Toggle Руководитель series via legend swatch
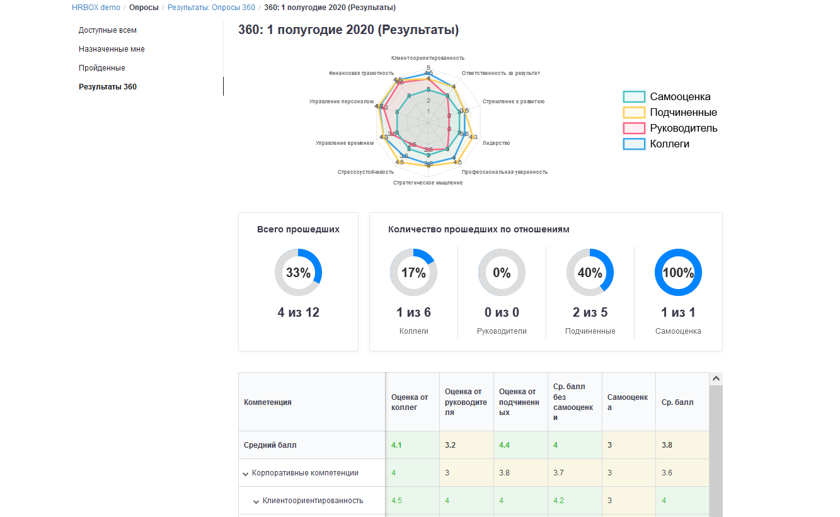This screenshot has height=517, width=840. pyautogui.click(x=634, y=128)
